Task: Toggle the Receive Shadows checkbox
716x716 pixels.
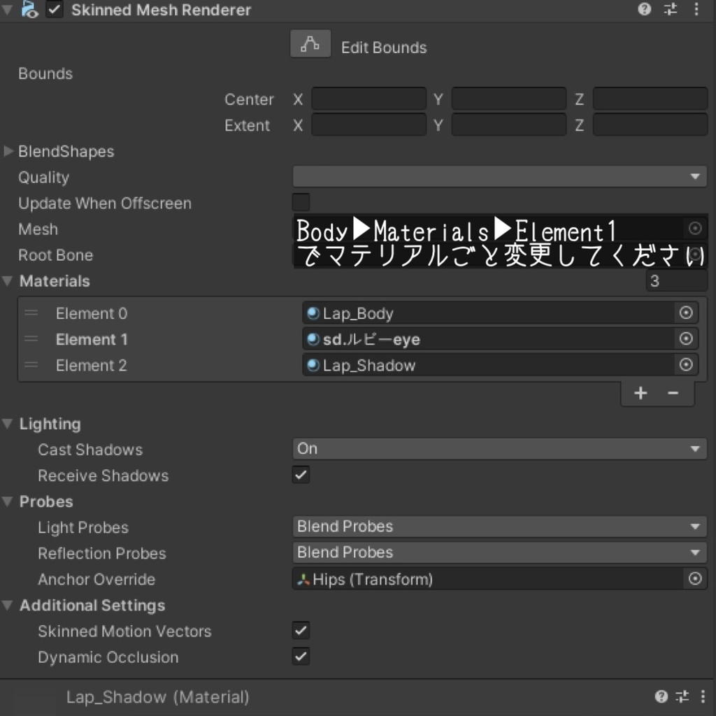Action: [301, 475]
